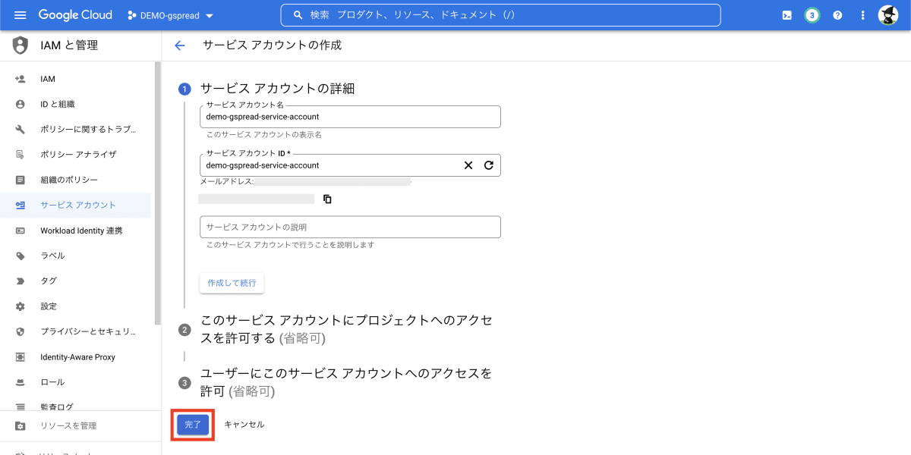Open the help question mark icon

837,15
